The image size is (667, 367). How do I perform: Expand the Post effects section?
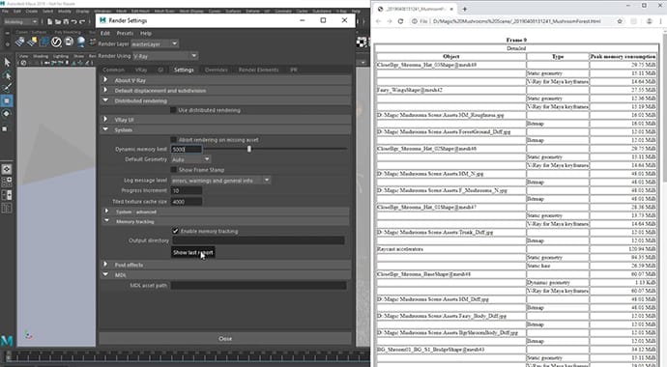point(129,265)
